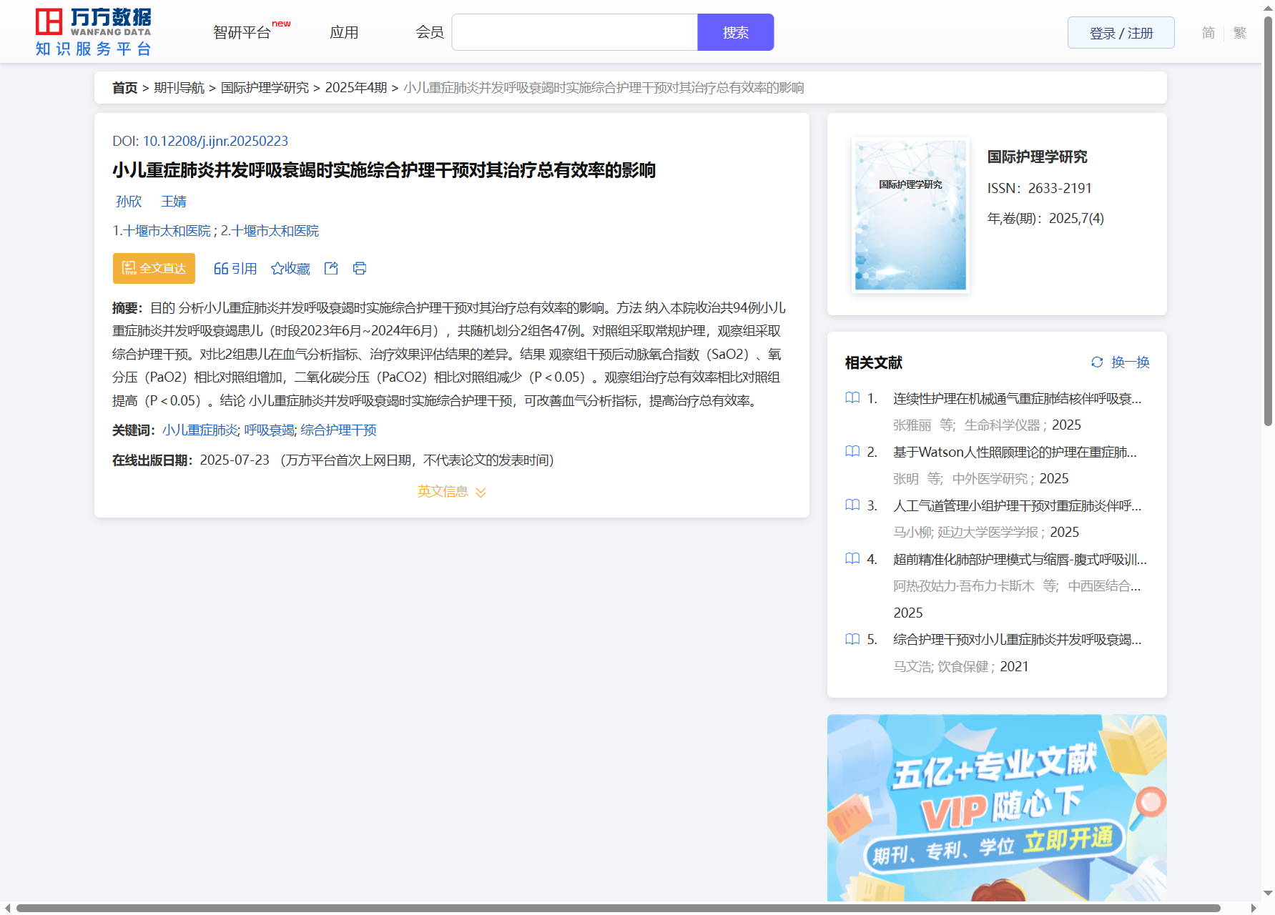Image resolution: width=1275 pixels, height=915 pixels.
Task: Open journal title 国际护理学研究 in sidebar
Action: pos(1037,157)
